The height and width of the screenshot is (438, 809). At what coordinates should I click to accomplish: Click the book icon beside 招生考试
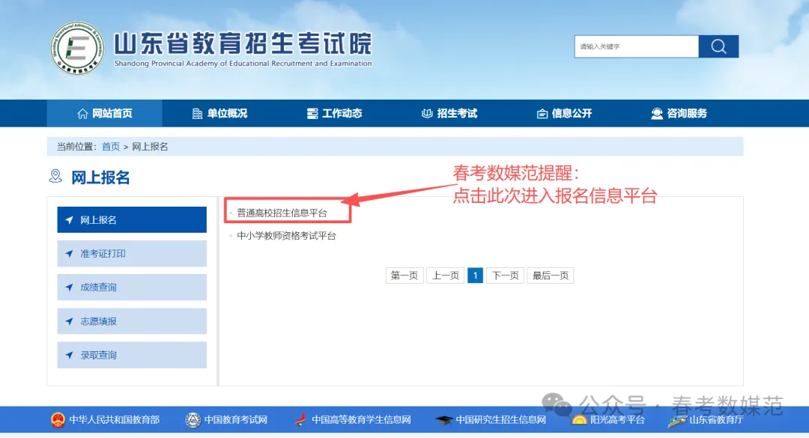[427, 114]
